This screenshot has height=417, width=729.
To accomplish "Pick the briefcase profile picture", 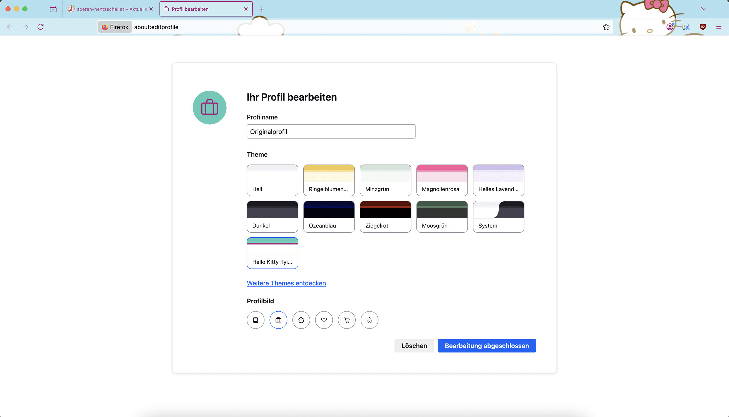I will [278, 320].
